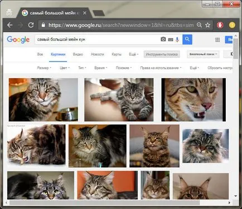Viewport: 242px width, 209px height.
Task: Click the browser address bar URL
Action: (x=121, y=25)
